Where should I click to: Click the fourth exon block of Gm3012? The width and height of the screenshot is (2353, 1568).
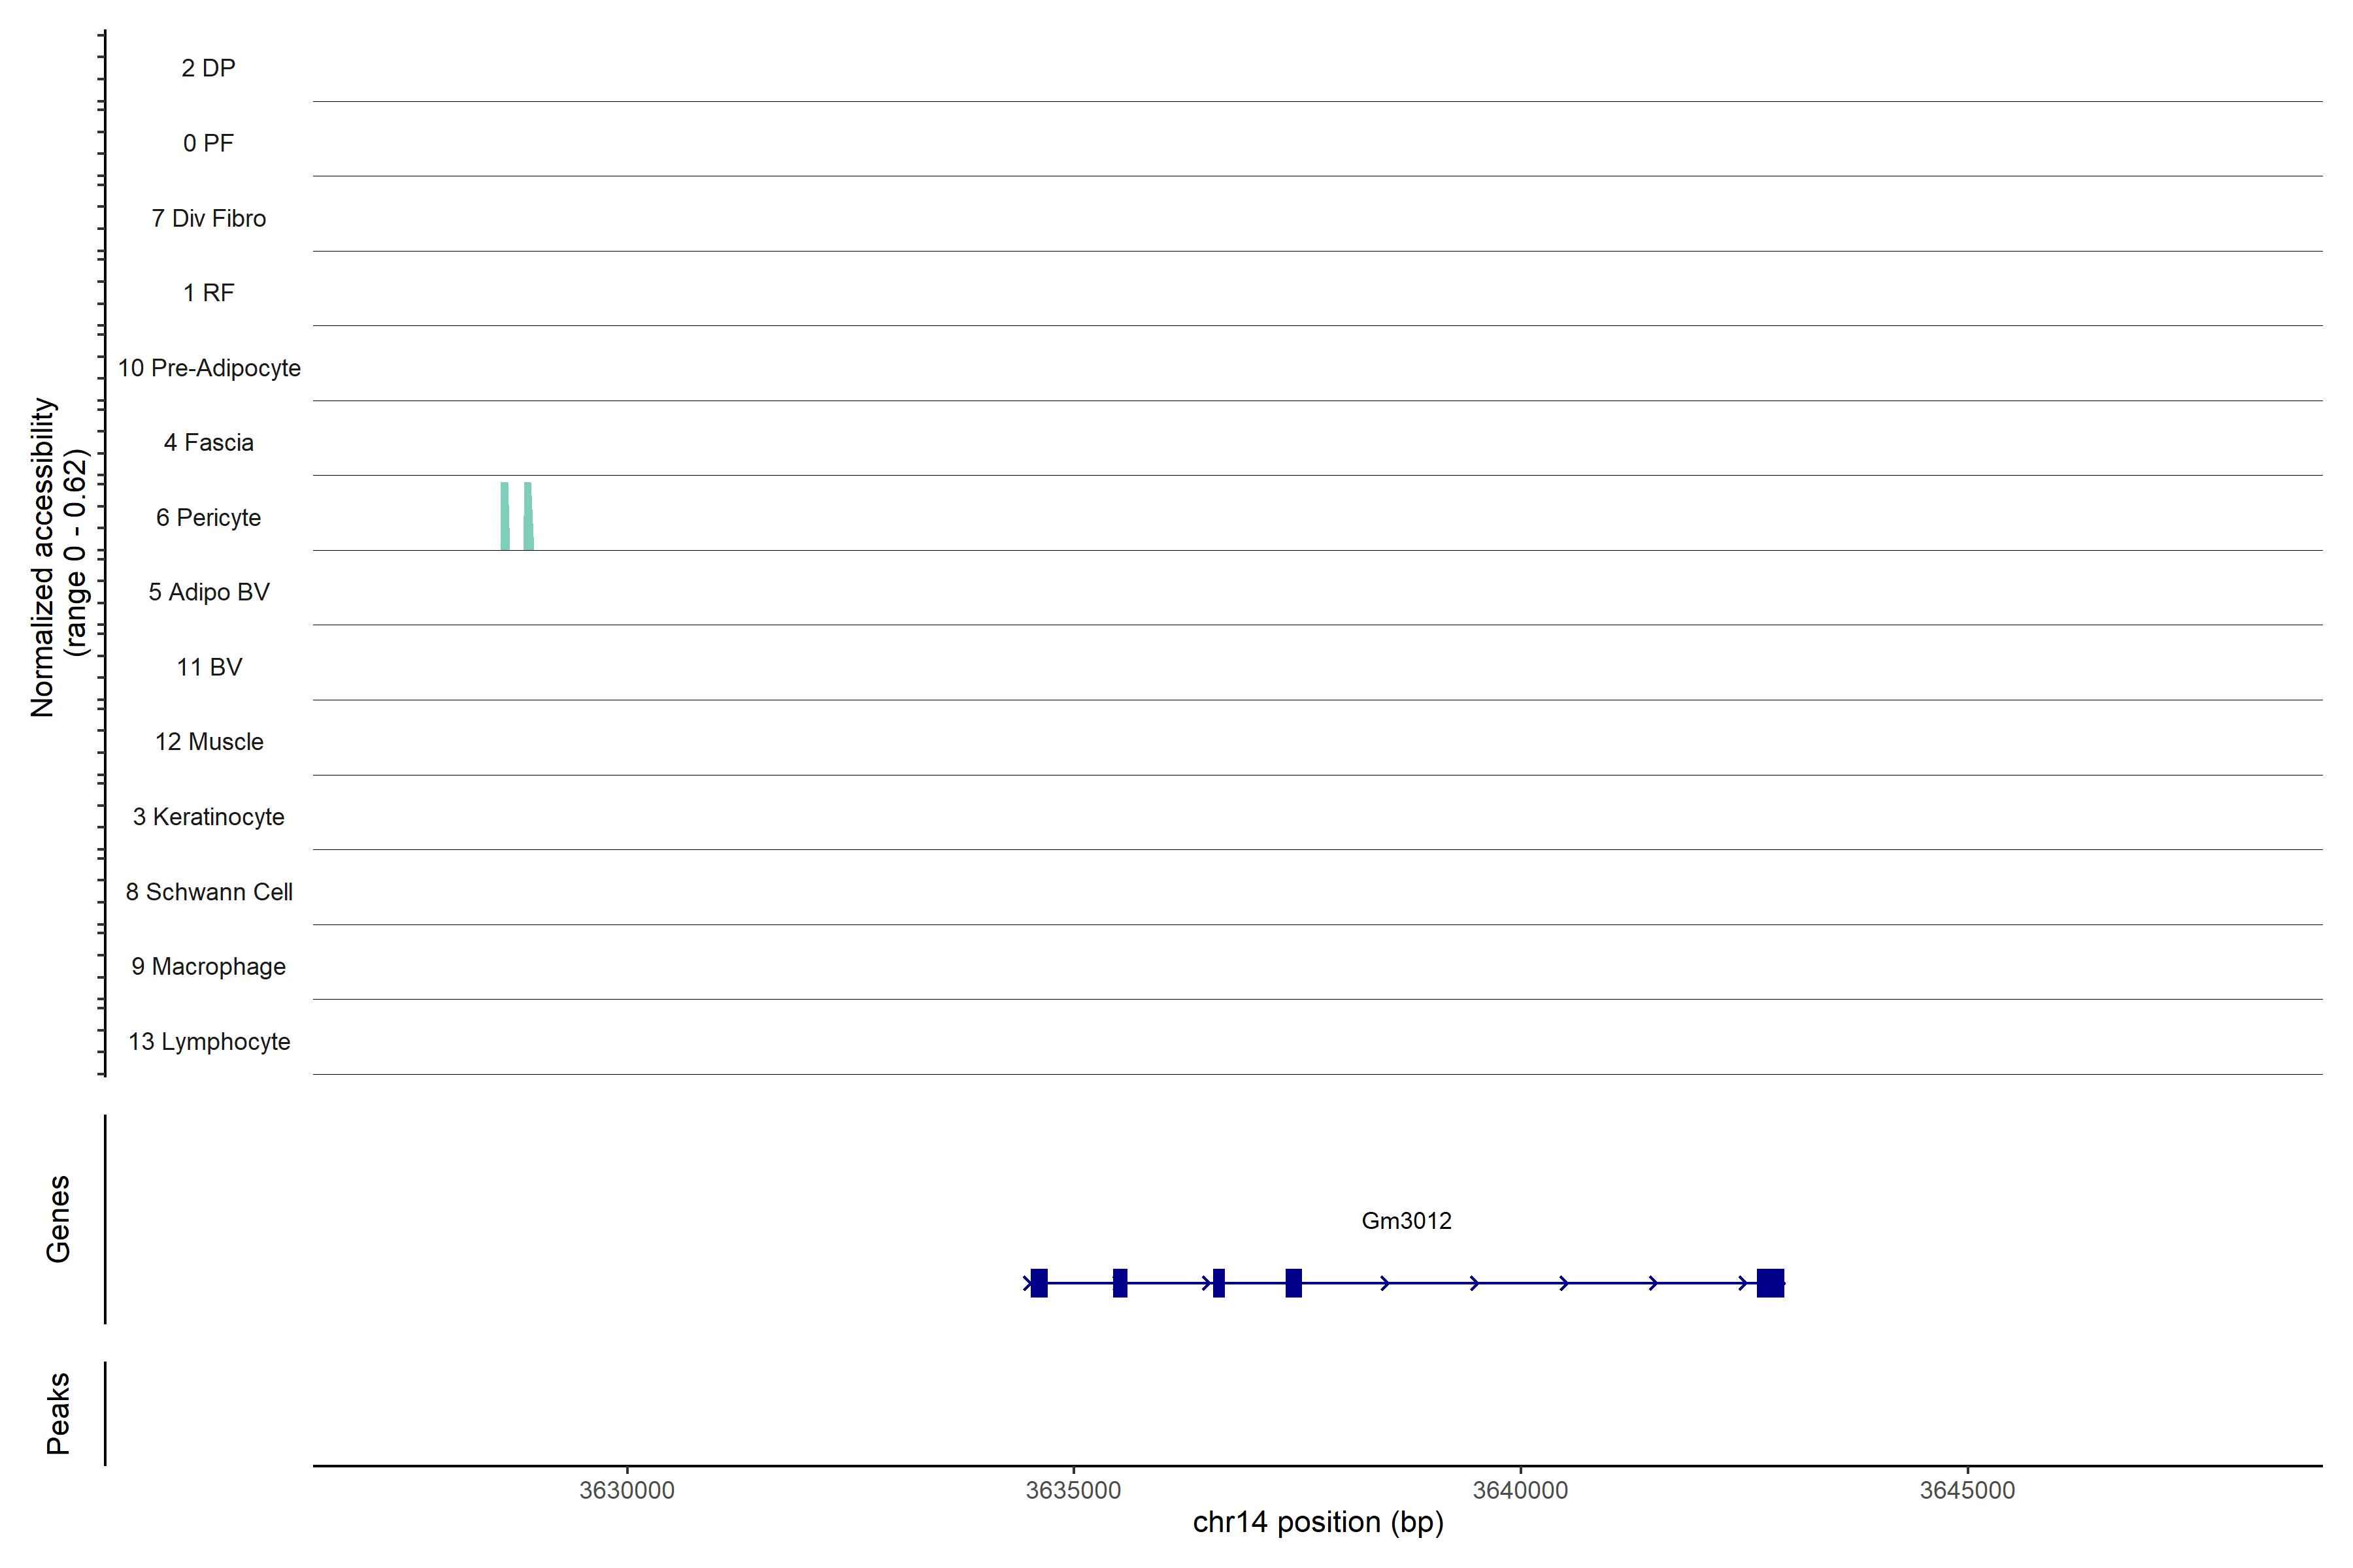click(1293, 1283)
